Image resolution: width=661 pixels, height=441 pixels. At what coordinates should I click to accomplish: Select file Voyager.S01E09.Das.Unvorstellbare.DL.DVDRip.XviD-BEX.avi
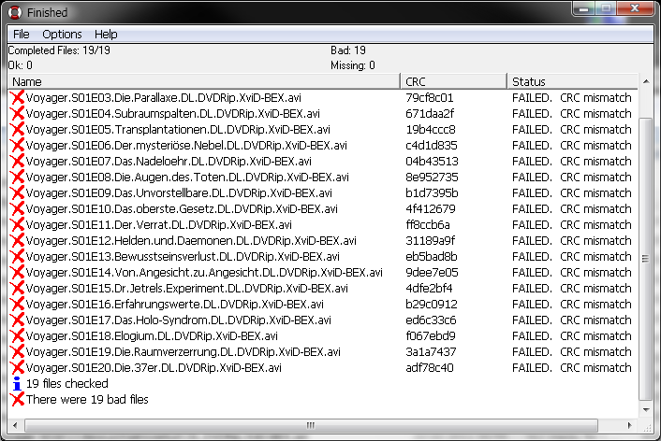coord(179,193)
